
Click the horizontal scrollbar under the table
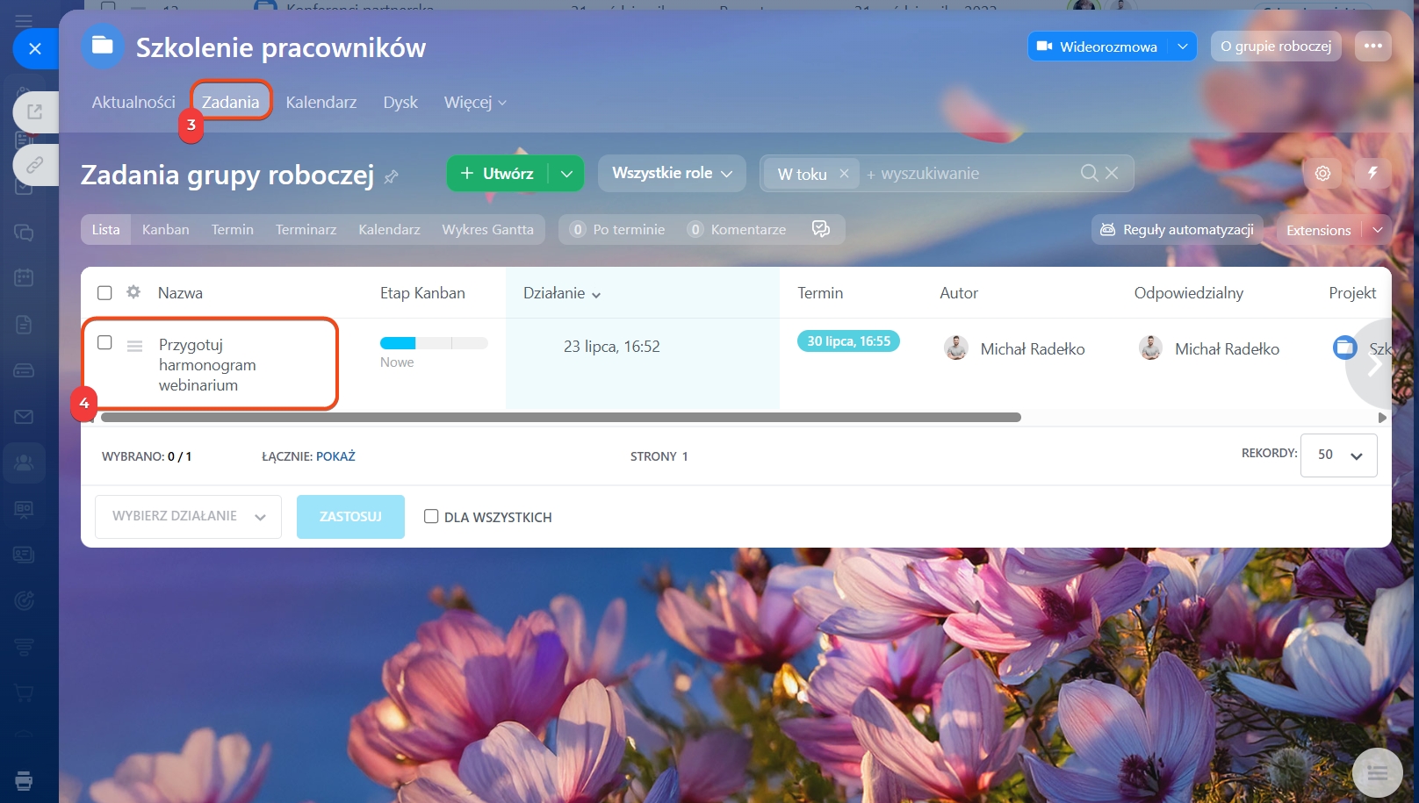pyautogui.click(x=561, y=418)
